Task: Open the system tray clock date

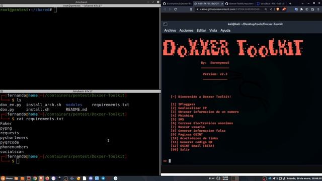Action: tap(304, 178)
